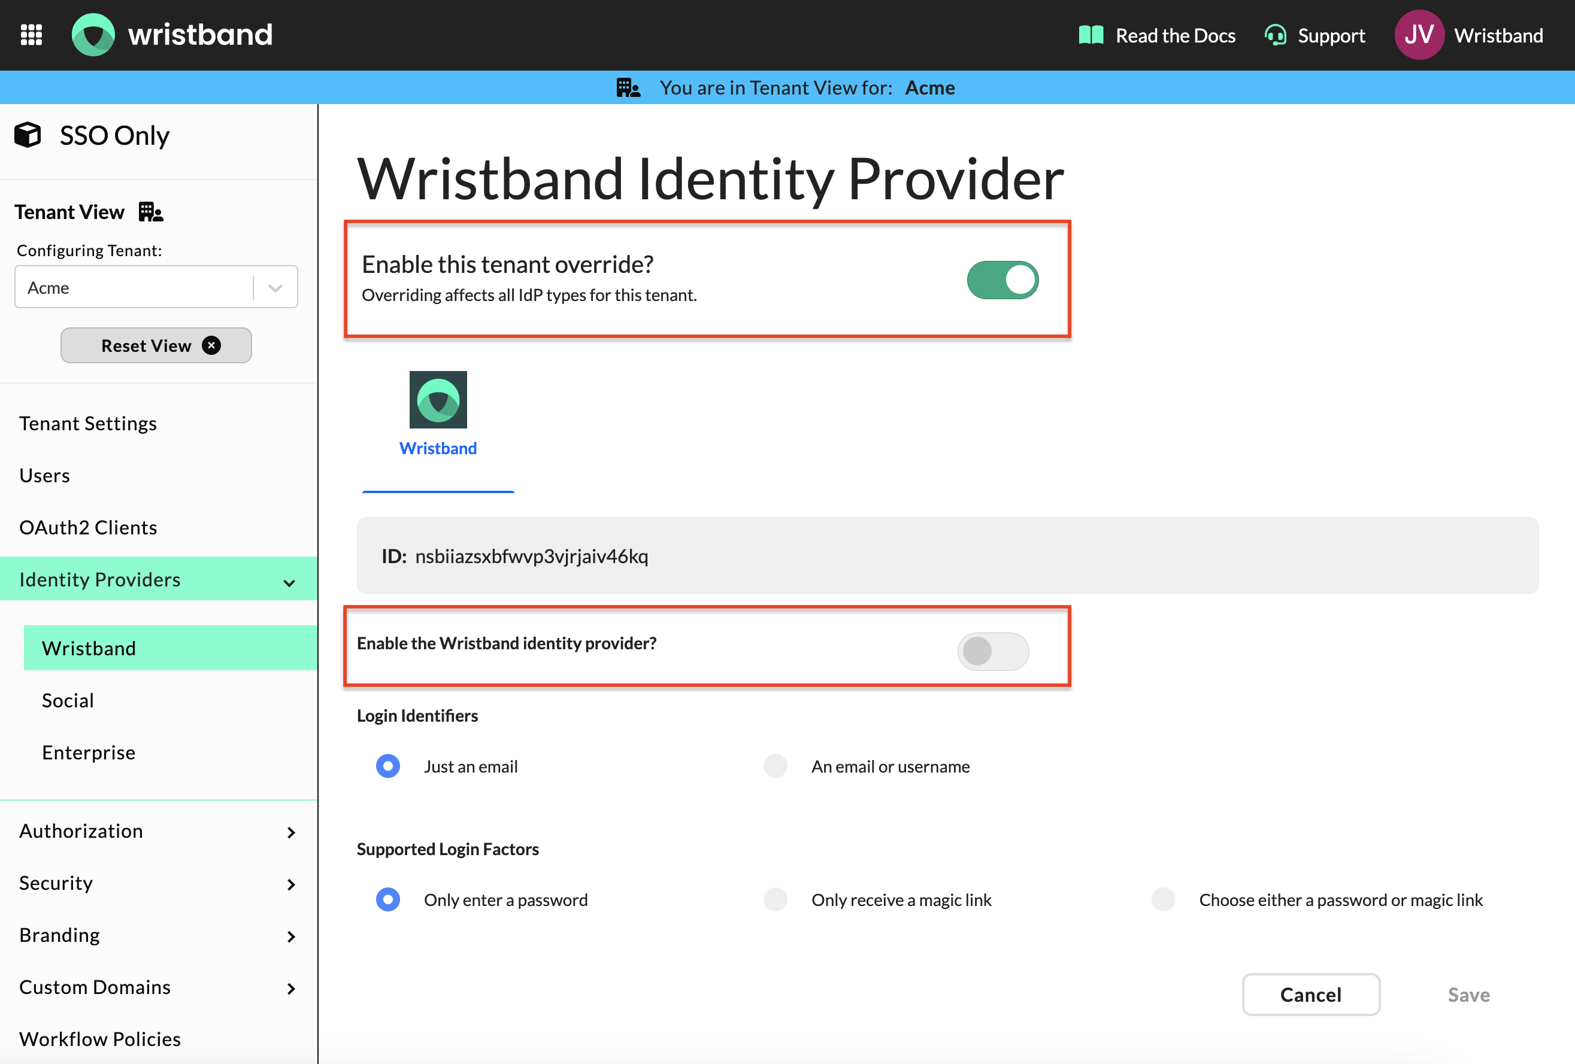Viewport: 1575px width, 1064px height.
Task: Click the provider ID value field
Action: point(531,556)
